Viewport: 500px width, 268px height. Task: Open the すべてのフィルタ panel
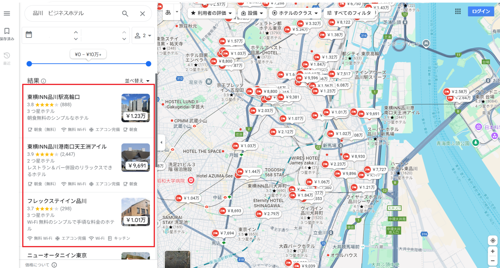pos(349,13)
